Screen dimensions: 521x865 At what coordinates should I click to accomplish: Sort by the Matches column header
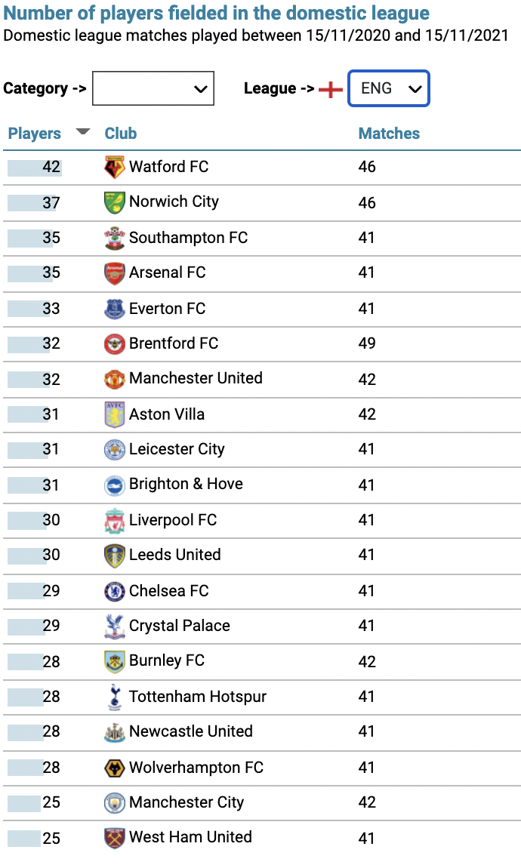point(389,134)
